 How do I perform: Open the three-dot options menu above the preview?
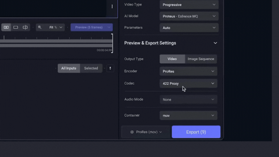click(x=112, y=6)
